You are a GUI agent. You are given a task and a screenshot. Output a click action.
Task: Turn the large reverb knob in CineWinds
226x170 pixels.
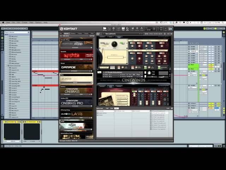click(114, 44)
